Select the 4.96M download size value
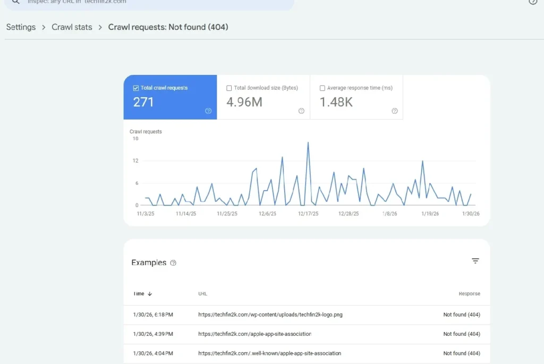 pyautogui.click(x=244, y=102)
